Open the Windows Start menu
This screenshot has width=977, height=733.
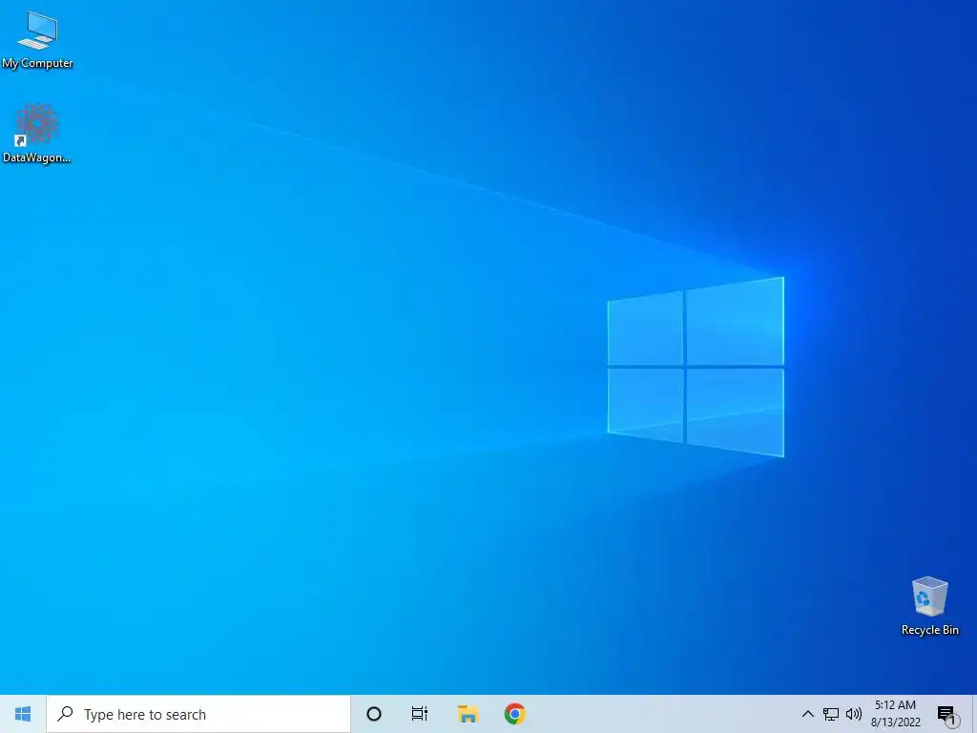[x=23, y=714]
